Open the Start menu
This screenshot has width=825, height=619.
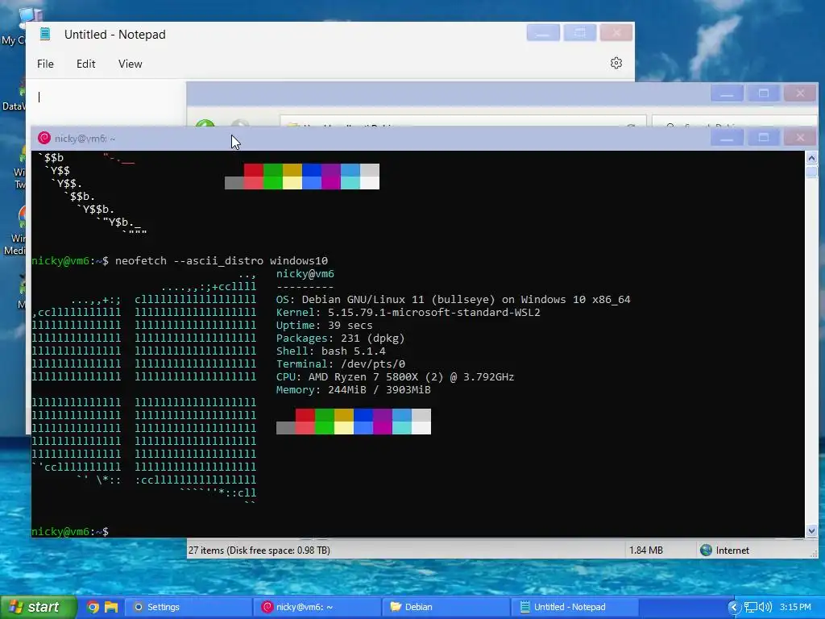[x=38, y=607]
